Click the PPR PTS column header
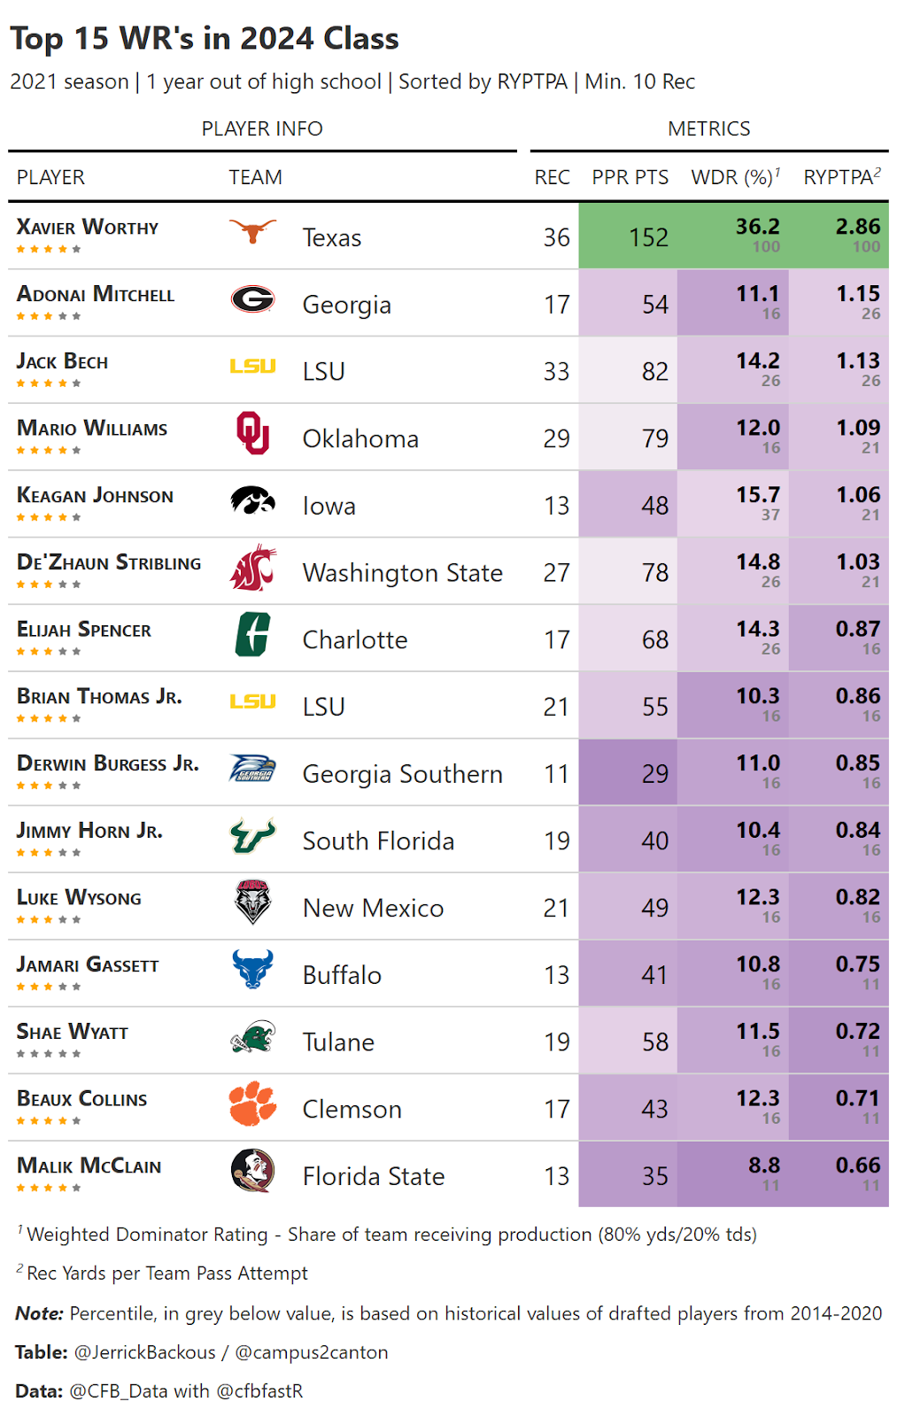 pyautogui.click(x=630, y=177)
